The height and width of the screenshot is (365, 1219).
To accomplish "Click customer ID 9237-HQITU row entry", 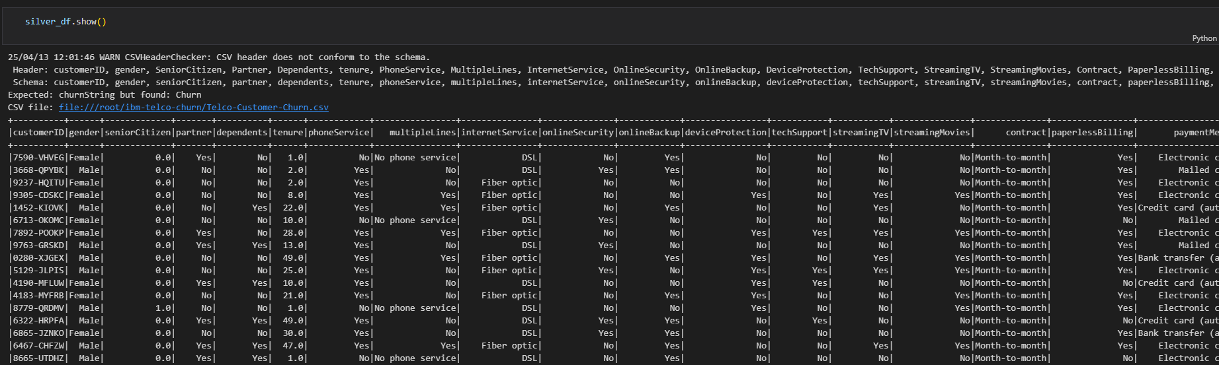I will click(39, 183).
